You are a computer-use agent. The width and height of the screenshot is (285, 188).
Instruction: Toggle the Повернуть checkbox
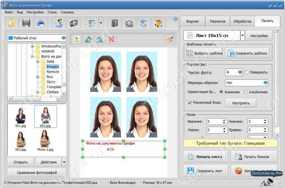pos(246,72)
